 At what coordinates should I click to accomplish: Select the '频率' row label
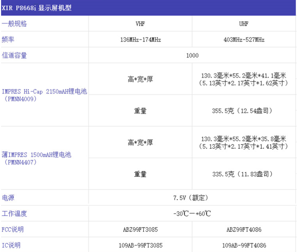coord(8,39)
